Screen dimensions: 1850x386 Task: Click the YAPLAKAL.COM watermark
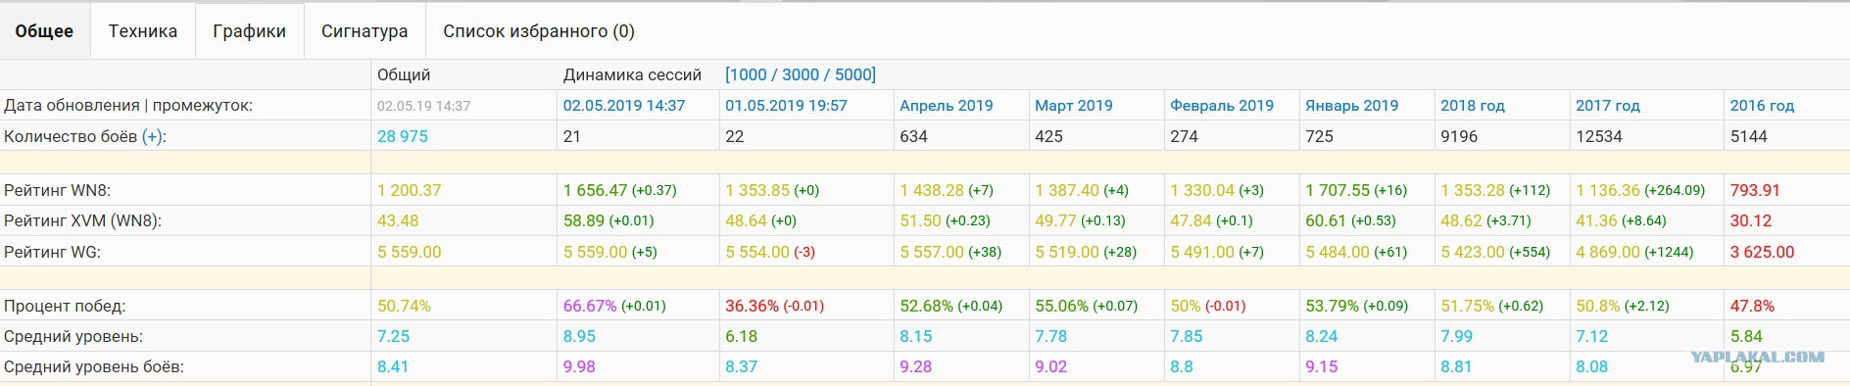click(x=1757, y=358)
